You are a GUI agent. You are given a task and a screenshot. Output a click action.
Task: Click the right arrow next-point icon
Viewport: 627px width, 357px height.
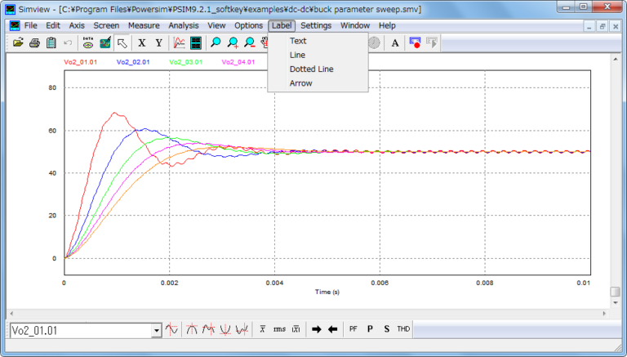316,329
